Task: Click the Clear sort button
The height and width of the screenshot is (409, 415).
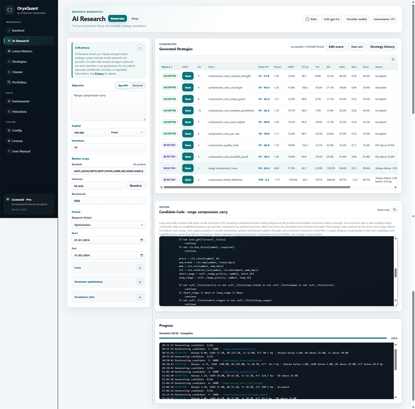Action: point(357,47)
